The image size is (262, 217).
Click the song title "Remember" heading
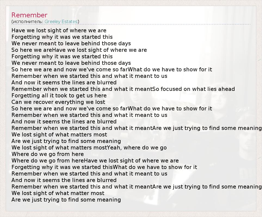pos(29,15)
